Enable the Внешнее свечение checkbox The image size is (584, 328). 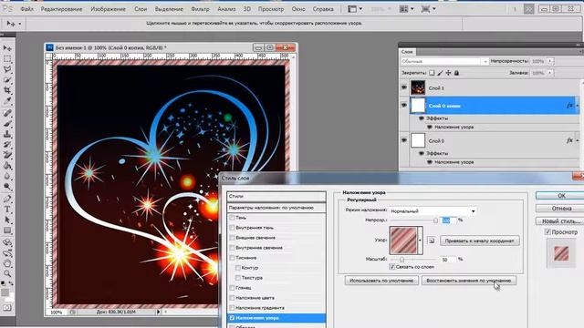pos(232,238)
